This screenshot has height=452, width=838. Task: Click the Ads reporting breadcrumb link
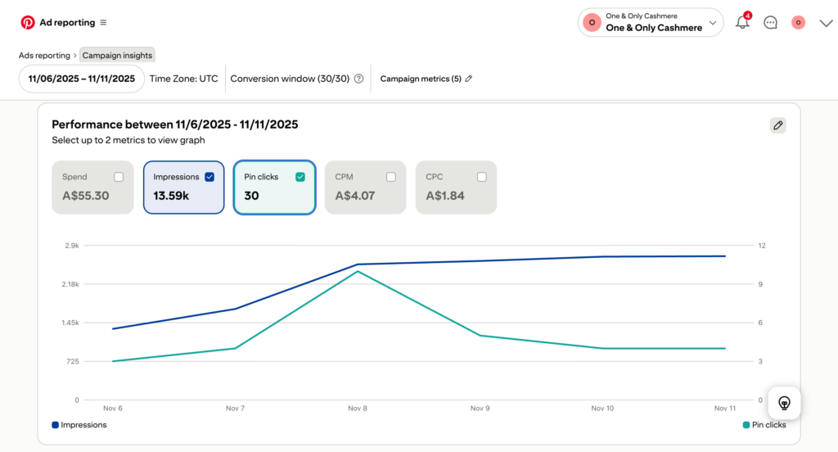point(45,56)
